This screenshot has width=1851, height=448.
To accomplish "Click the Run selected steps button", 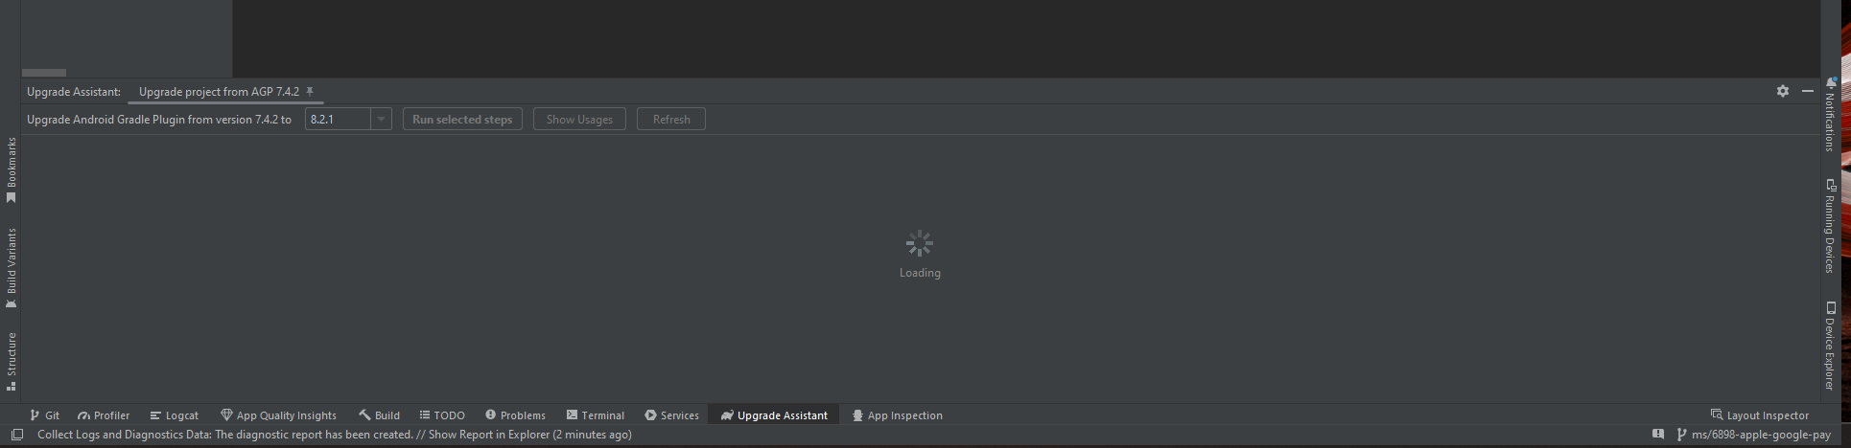I will pyautogui.click(x=462, y=120).
